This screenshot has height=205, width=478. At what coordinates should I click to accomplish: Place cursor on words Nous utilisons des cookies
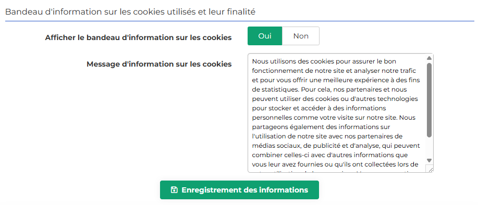[288, 61]
